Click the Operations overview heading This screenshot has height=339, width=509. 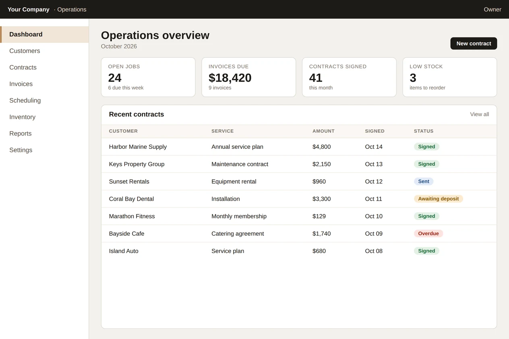click(155, 35)
